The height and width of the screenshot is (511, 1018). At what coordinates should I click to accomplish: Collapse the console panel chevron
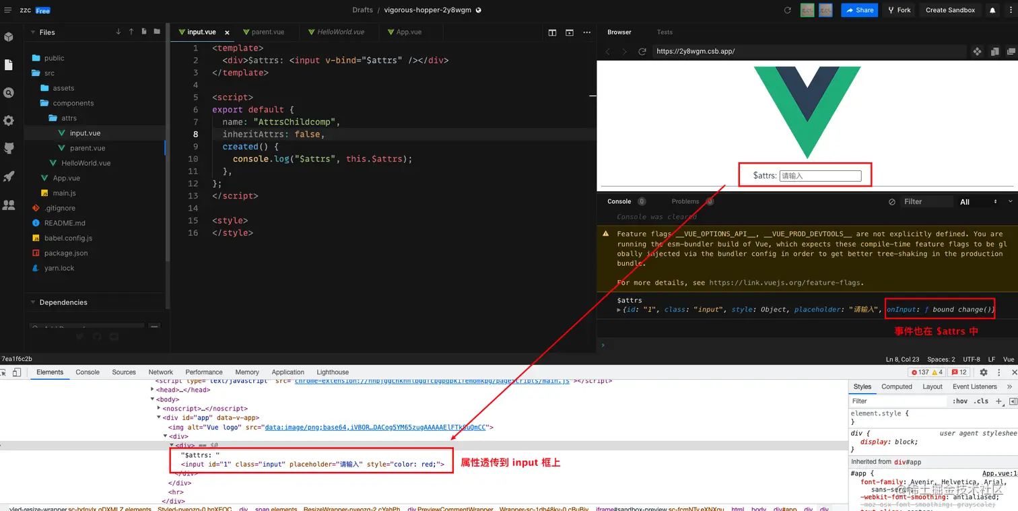tap(1010, 201)
